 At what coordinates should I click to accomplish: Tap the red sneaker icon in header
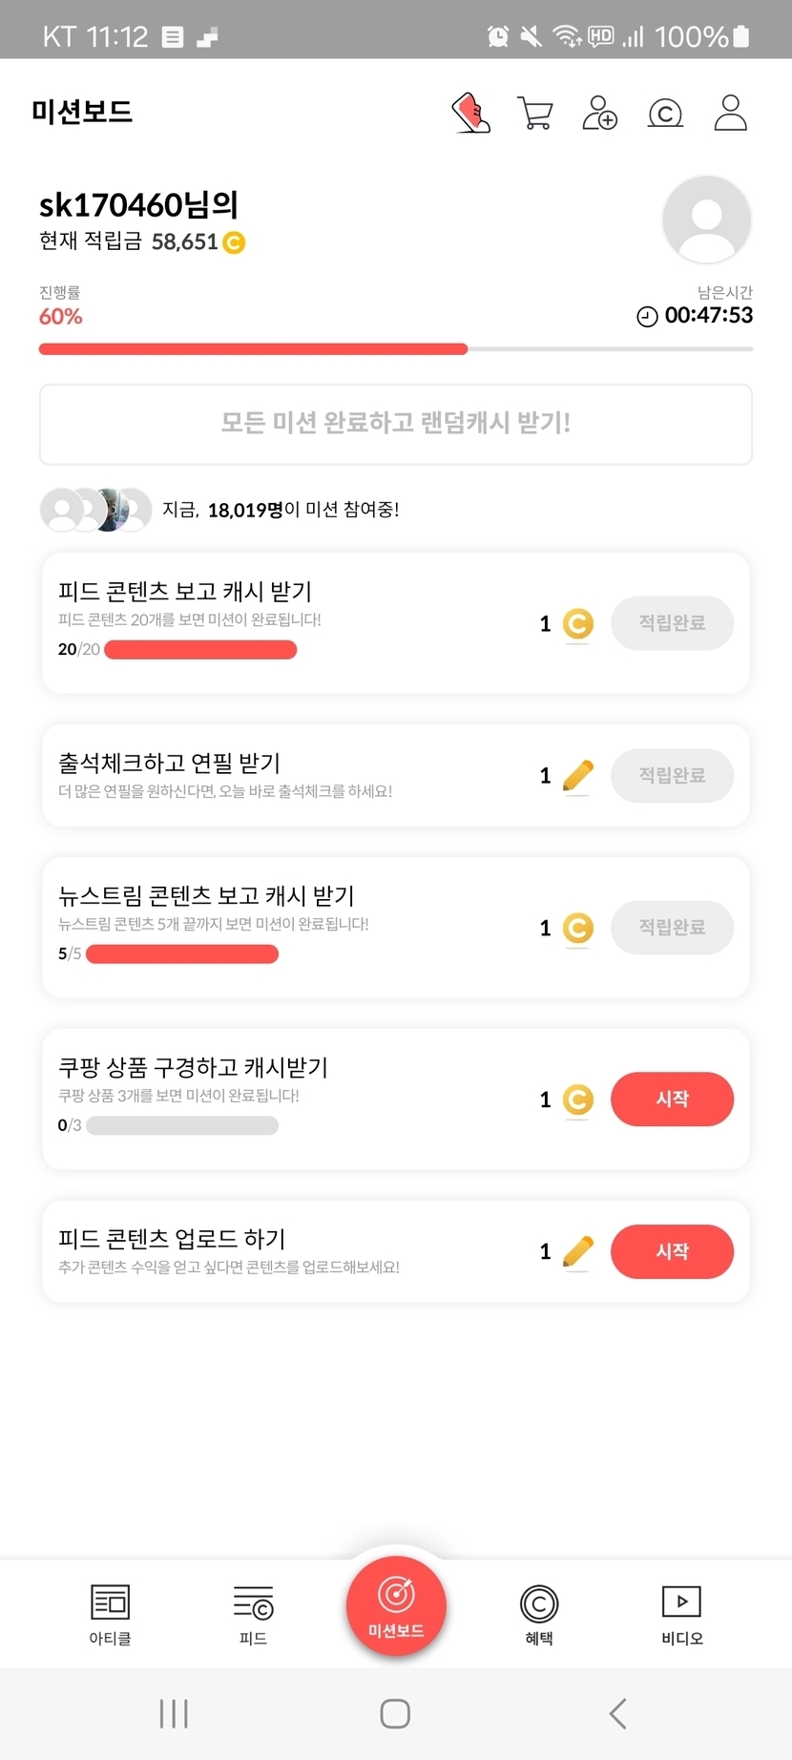point(470,113)
